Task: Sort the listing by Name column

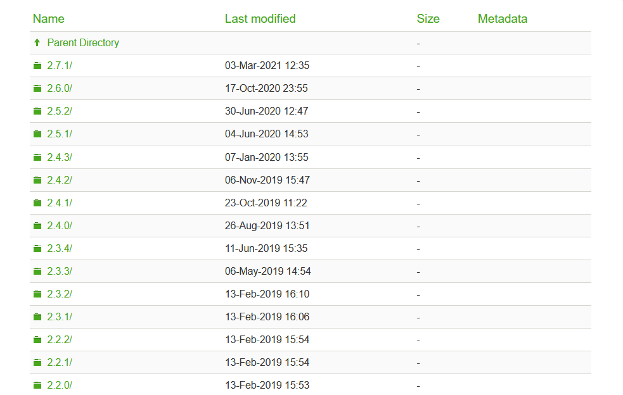Action: click(49, 19)
